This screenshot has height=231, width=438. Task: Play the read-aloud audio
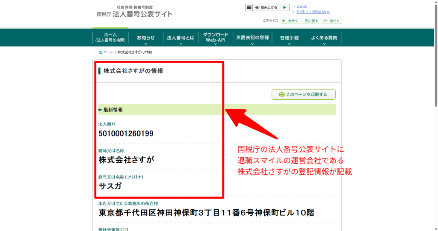pyautogui.click(x=284, y=8)
